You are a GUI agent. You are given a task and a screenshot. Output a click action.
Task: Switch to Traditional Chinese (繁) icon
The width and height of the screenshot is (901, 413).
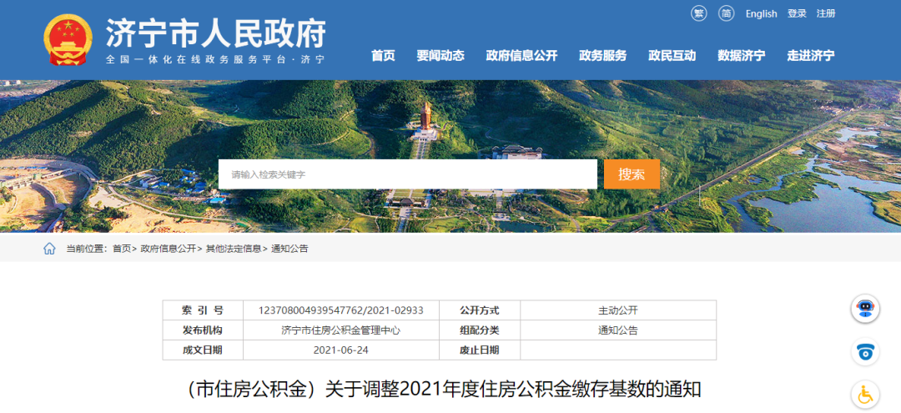(699, 13)
